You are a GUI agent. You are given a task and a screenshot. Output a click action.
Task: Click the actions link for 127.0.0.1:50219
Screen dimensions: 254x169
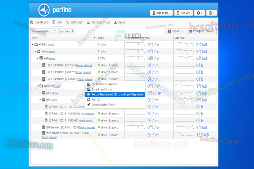pyautogui.click(x=89, y=79)
